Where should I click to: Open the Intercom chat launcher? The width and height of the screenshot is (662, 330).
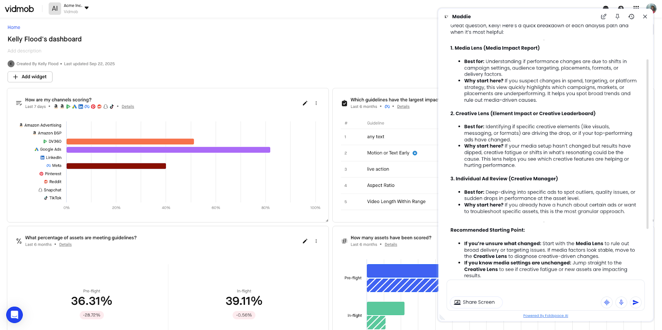(14, 315)
